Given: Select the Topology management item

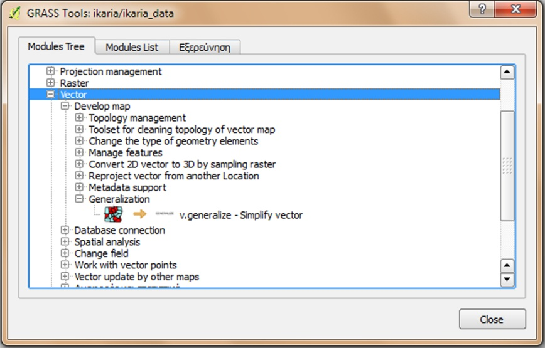Looking at the screenshot, I should point(138,118).
